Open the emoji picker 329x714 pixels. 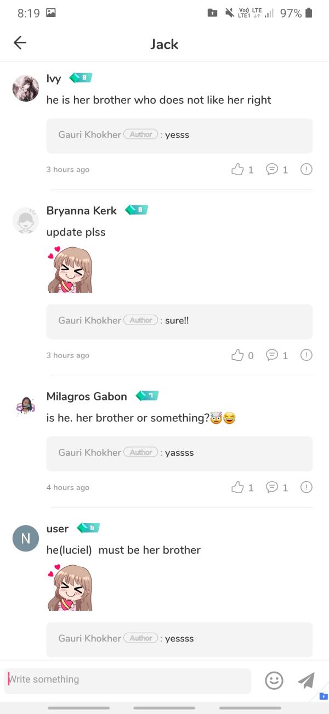(x=274, y=680)
